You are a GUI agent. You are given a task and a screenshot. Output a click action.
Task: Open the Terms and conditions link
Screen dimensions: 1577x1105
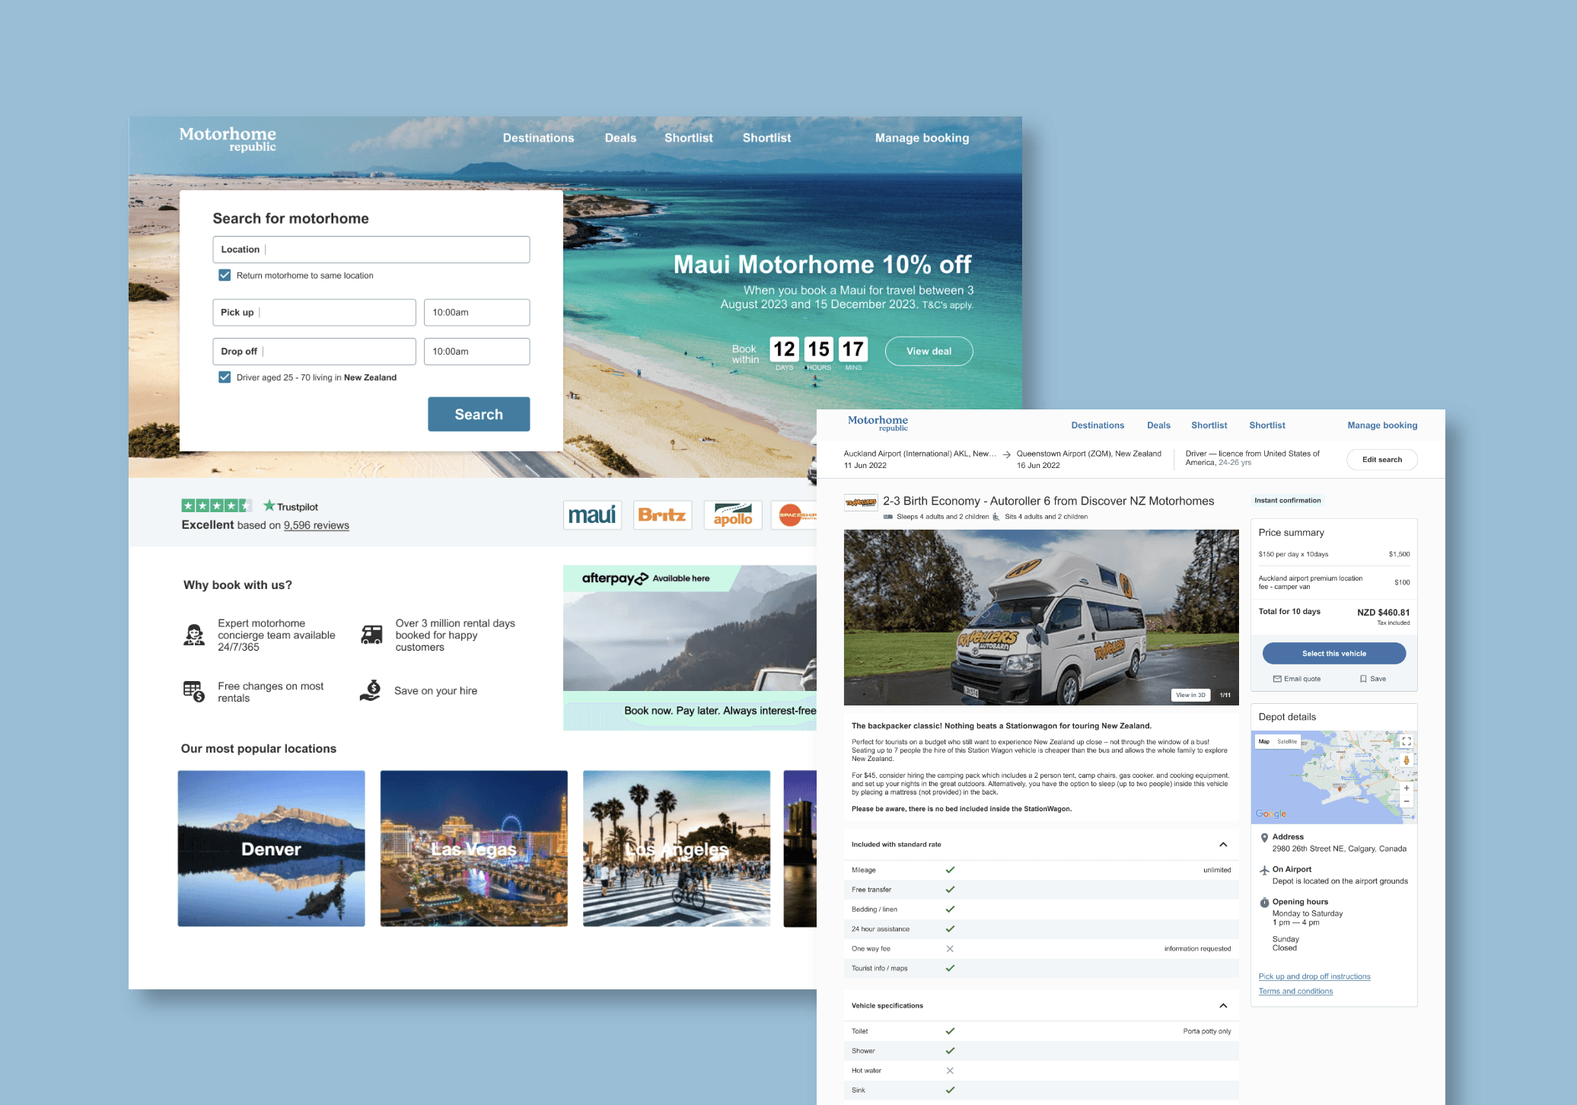pyautogui.click(x=1295, y=992)
